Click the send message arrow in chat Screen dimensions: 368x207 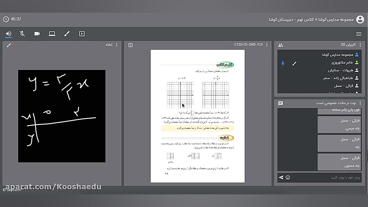(x=281, y=177)
